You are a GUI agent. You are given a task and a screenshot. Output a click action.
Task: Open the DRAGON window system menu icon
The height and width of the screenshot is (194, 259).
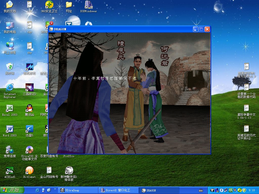(x=51, y=29)
